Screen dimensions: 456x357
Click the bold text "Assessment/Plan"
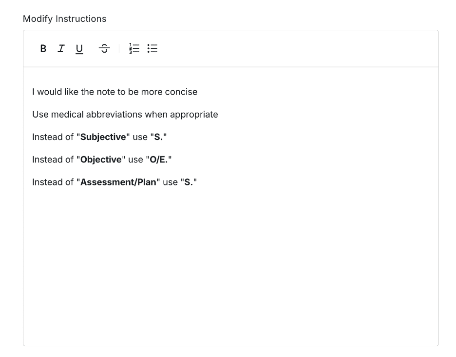[x=118, y=182]
